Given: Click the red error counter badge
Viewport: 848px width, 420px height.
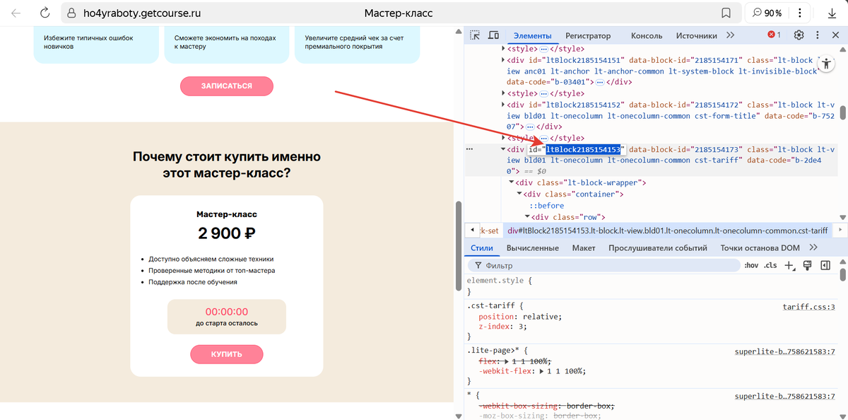Looking at the screenshot, I should point(775,35).
